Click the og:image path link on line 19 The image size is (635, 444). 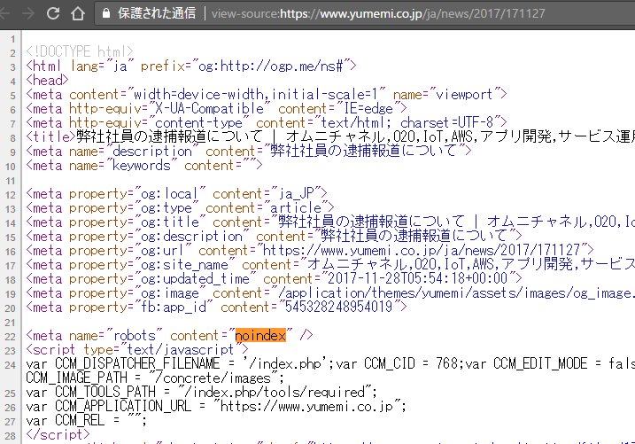(x=456, y=292)
